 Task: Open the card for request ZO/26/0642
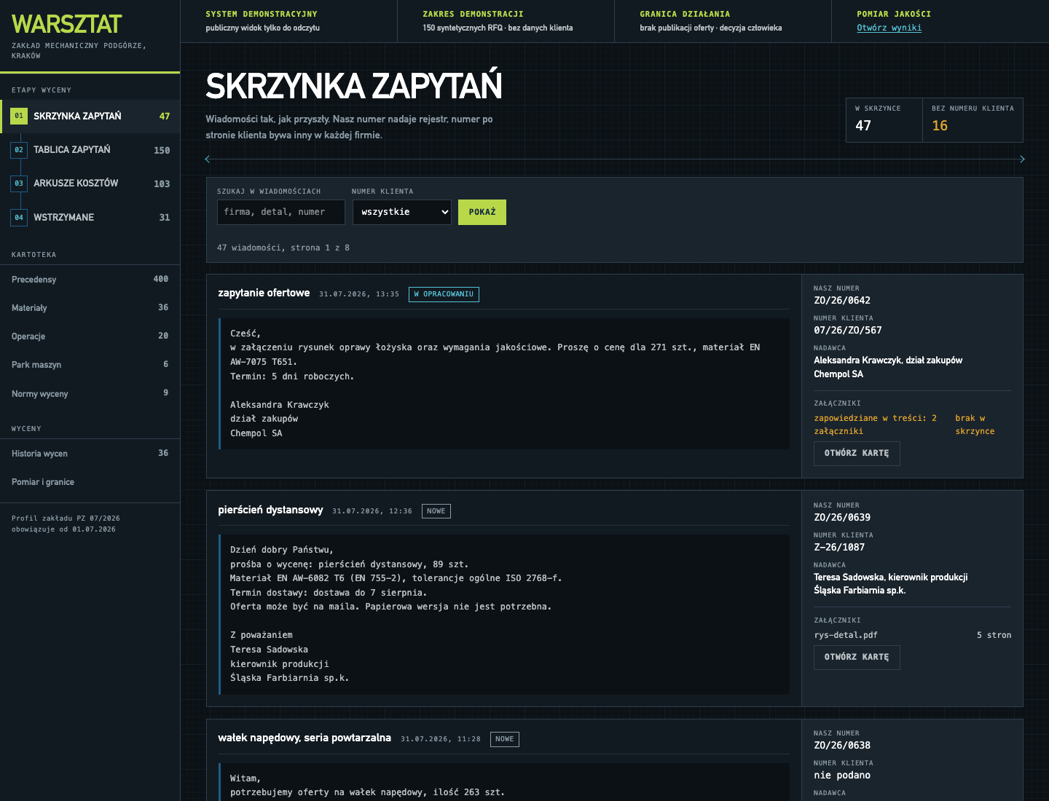tap(857, 453)
